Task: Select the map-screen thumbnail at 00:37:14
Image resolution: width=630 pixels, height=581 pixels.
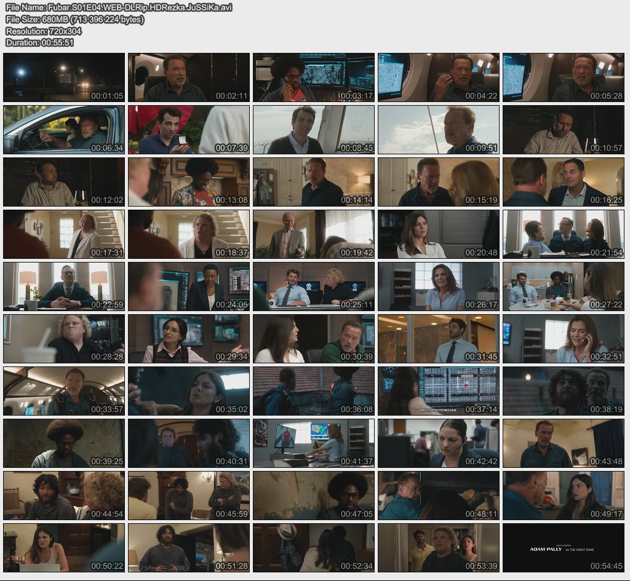Action: coord(438,391)
